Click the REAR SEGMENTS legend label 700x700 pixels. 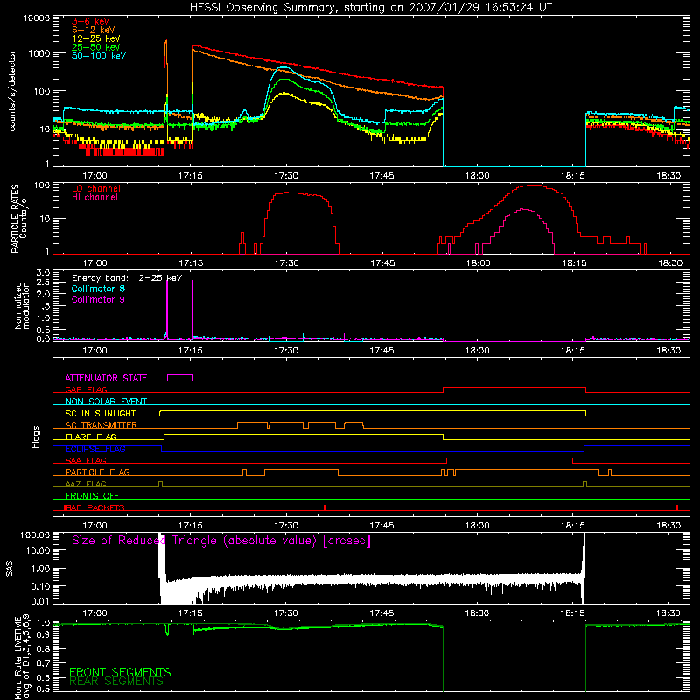(116, 682)
